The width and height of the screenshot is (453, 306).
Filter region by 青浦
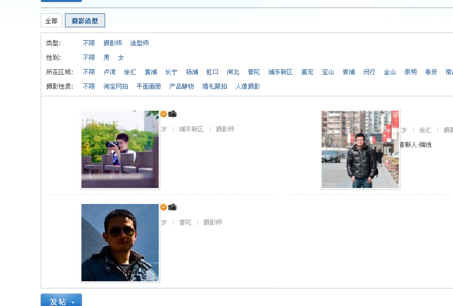click(x=349, y=72)
